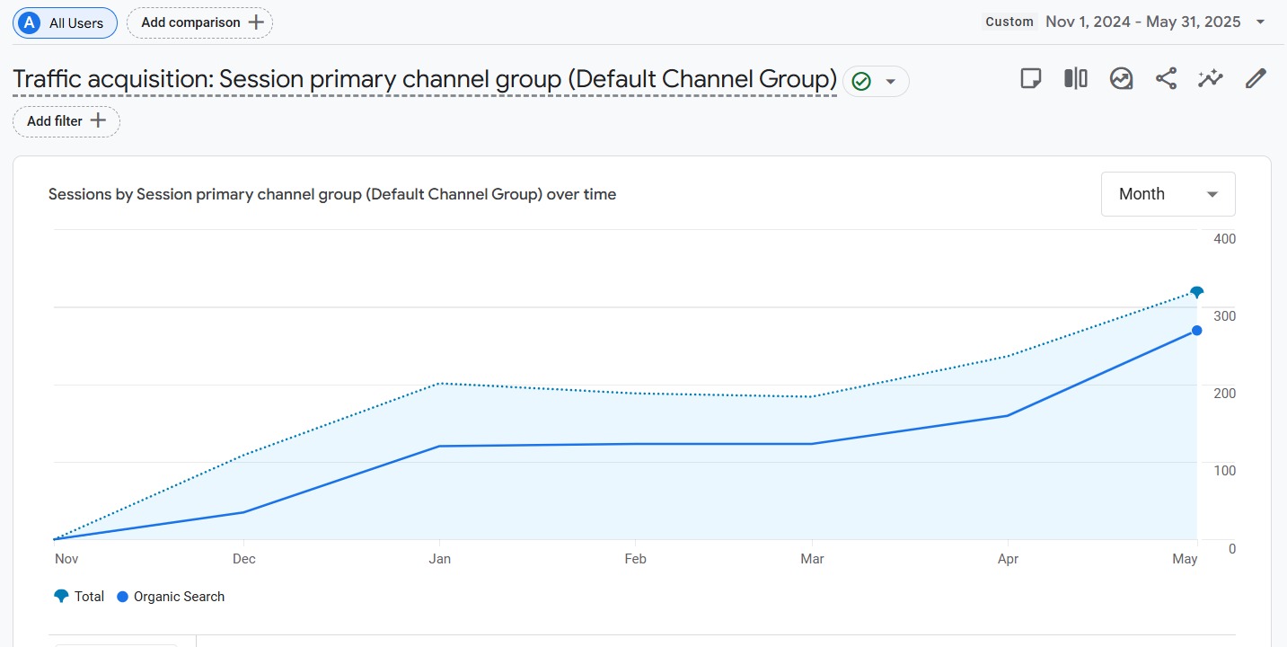Image resolution: width=1287 pixels, height=647 pixels.
Task: Click the May Organic Search data point
Action: (1196, 331)
